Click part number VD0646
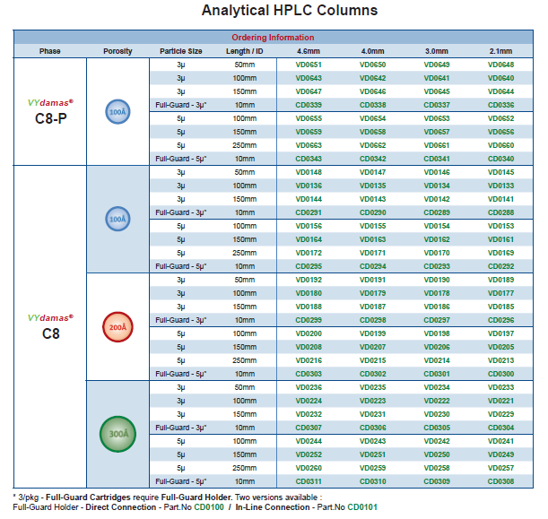 click(x=372, y=91)
